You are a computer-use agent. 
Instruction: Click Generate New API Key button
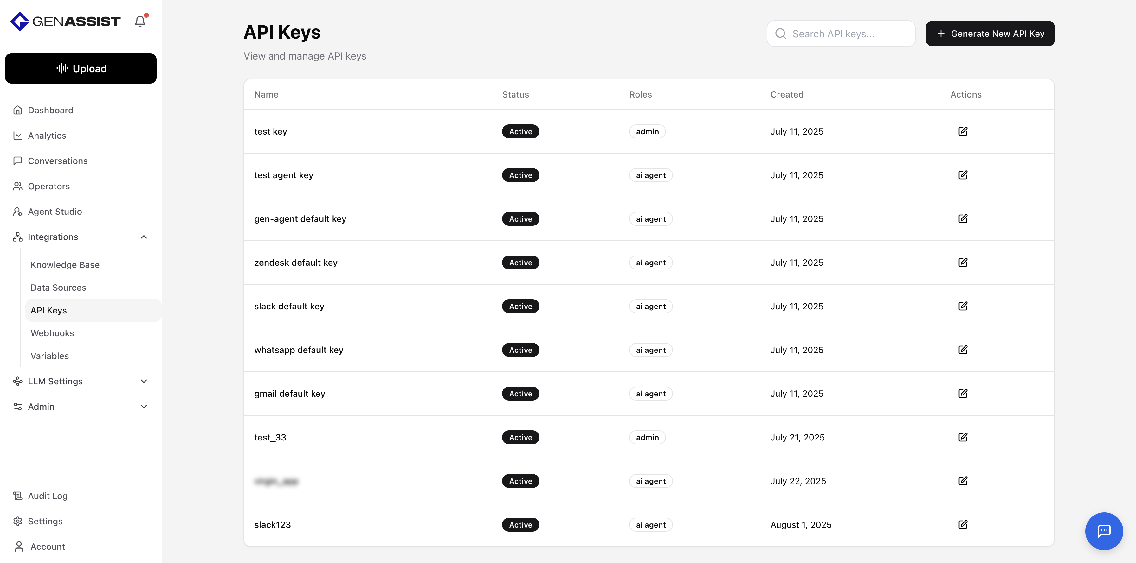[x=990, y=34]
